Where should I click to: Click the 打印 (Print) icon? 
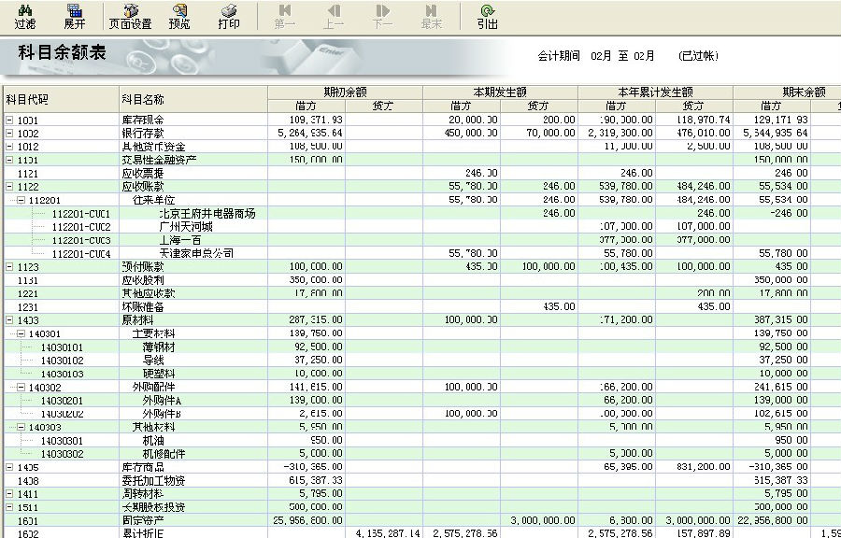[x=228, y=16]
